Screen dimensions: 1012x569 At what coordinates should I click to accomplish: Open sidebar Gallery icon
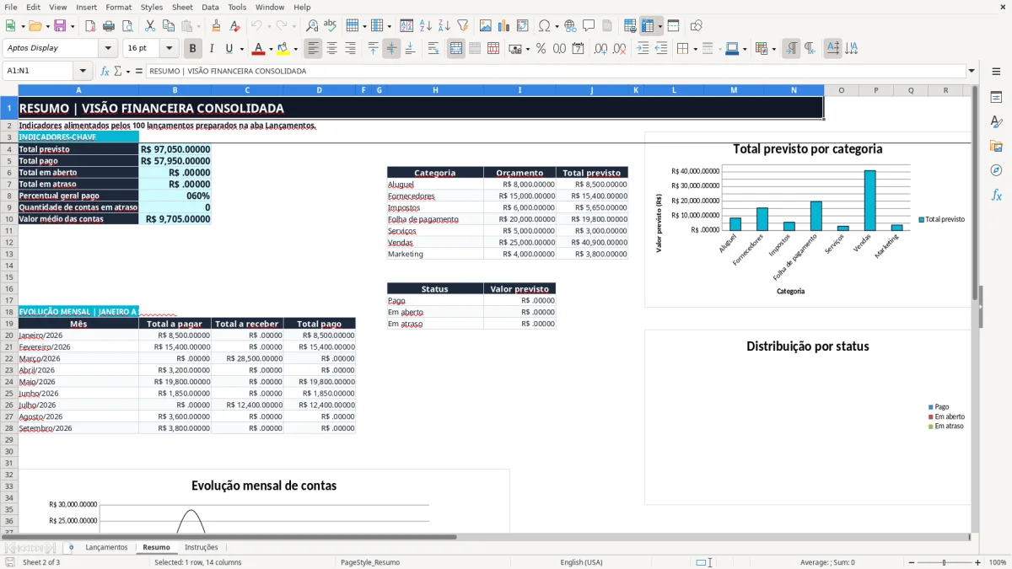(x=996, y=146)
